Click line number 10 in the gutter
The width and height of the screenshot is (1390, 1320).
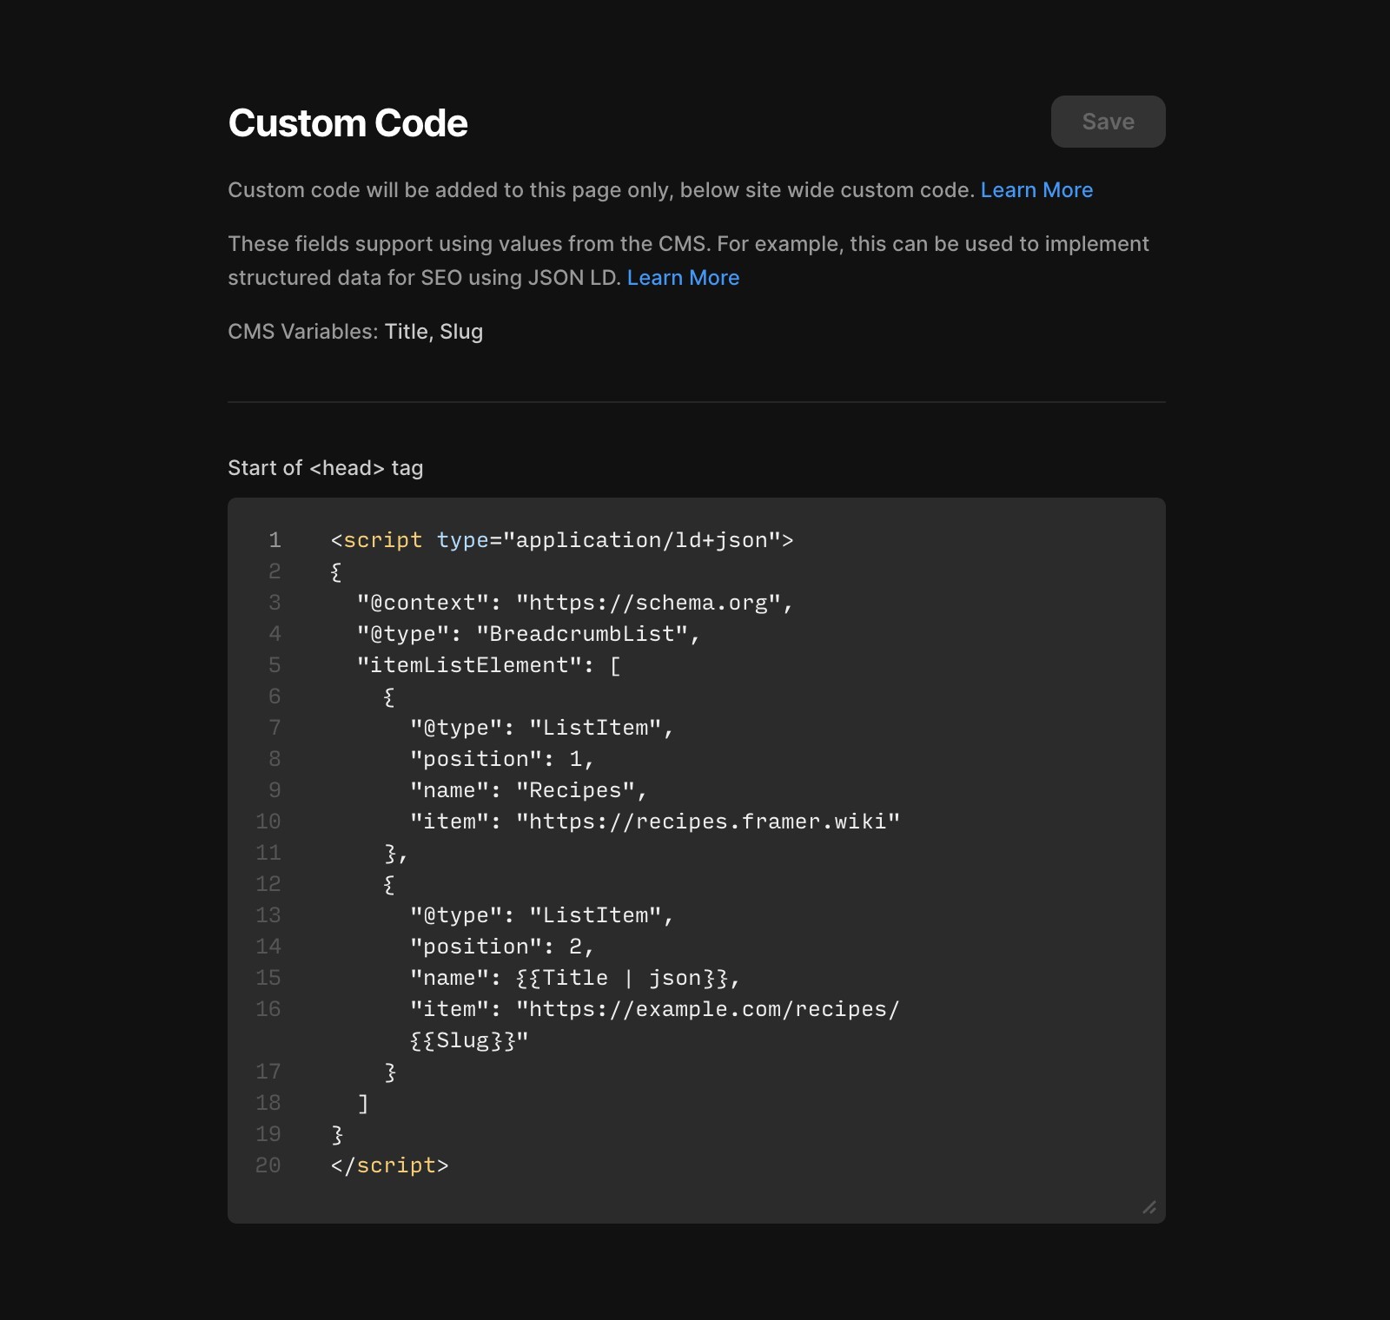[x=268, y=822]
